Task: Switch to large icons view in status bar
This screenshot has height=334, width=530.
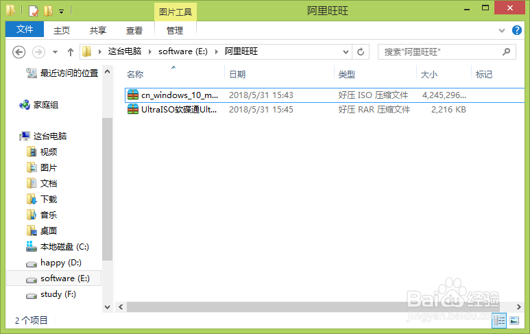Action: [x=514, y=320]
